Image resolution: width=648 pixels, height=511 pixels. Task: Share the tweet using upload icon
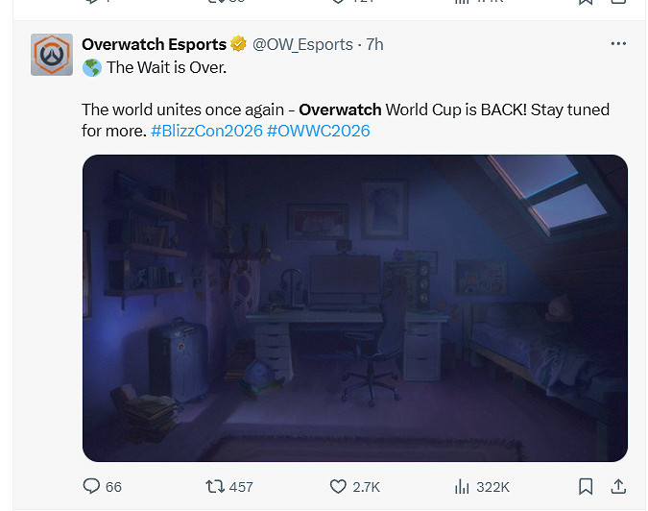(618, 487)
